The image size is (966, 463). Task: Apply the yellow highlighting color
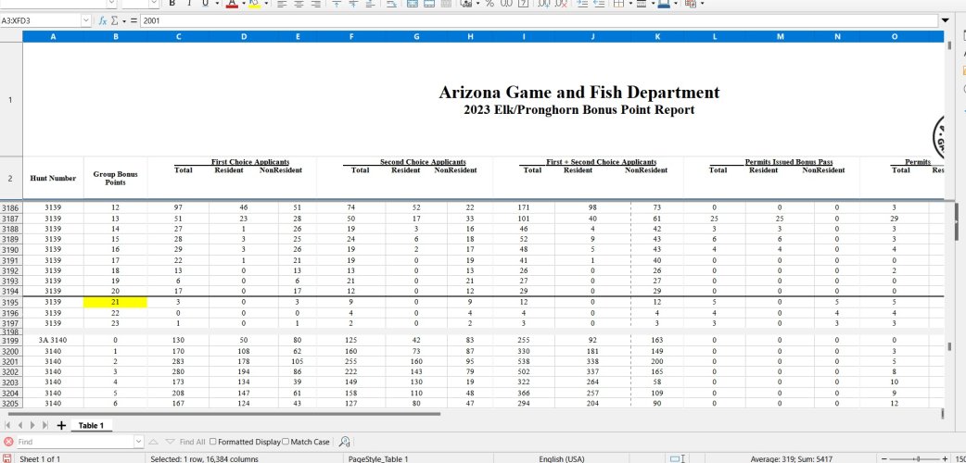[x=254, y=3]
